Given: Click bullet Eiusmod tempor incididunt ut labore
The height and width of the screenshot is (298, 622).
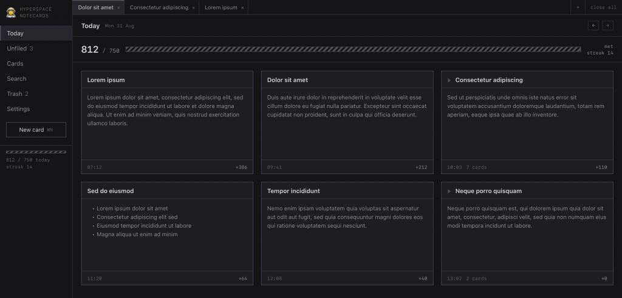Looking at the screenshot, I should (x=144, y=226).
